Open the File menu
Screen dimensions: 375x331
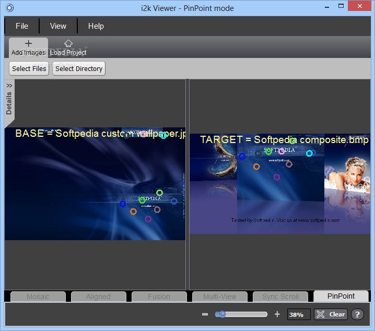click(22, 26)
